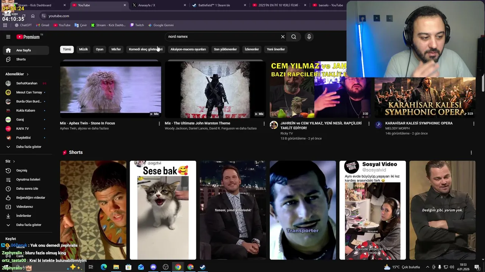Open ChatGPT bookmark
Screen dimensions: 485x272
(23, 25)
